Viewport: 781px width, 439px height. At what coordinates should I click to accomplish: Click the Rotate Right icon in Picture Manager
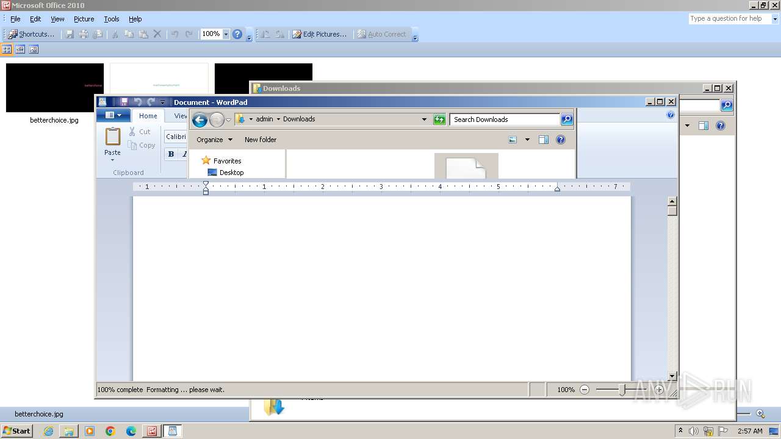click(x=279, y=34)
